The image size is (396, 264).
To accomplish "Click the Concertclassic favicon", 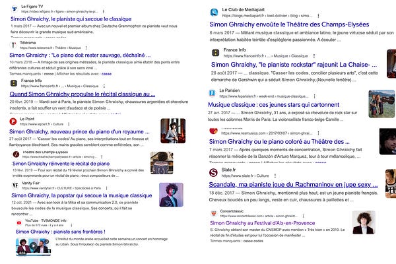I will [214, 213].
